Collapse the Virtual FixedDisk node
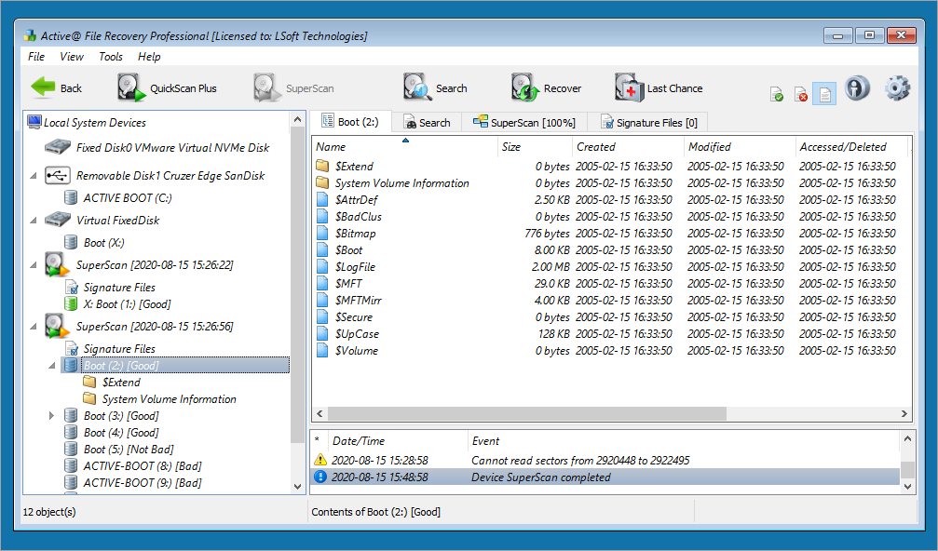 (x=34, y=220)
